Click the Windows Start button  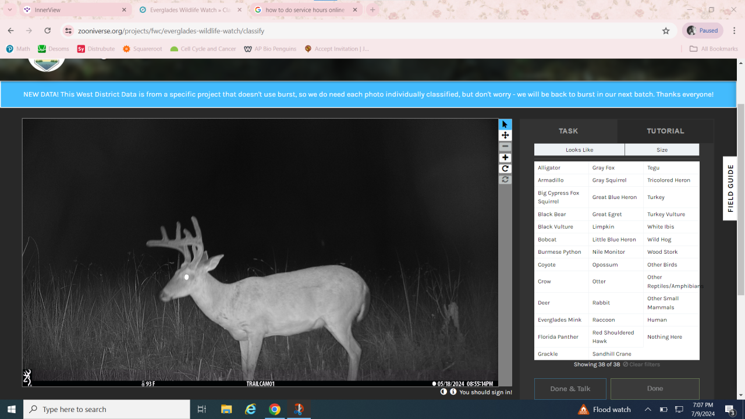[x=12, y=409]
